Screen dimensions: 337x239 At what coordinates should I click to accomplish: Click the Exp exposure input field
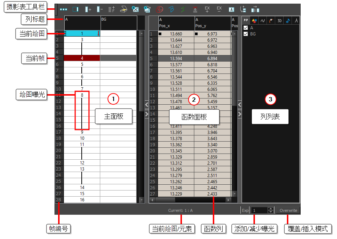[x=259, y=210]
